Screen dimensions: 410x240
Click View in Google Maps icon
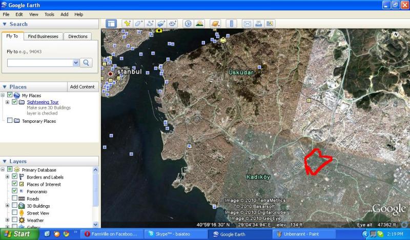(x=270, y=24)
